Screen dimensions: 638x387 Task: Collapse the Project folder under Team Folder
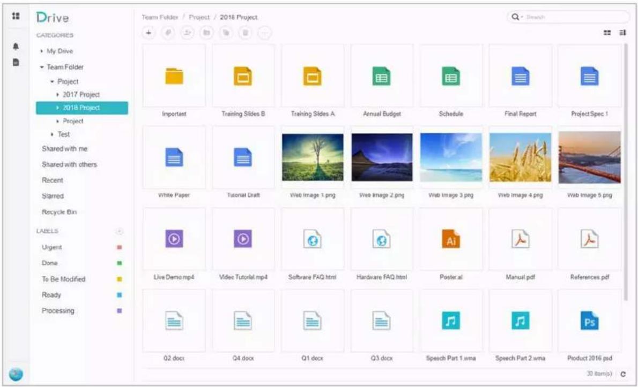tap(52, 81)
